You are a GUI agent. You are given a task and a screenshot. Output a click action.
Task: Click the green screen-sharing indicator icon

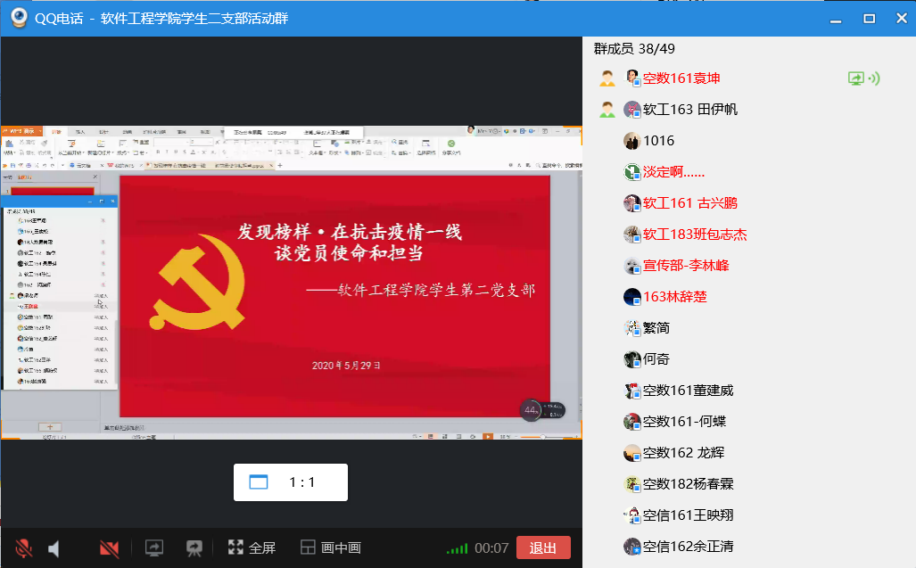click(856, 78)
